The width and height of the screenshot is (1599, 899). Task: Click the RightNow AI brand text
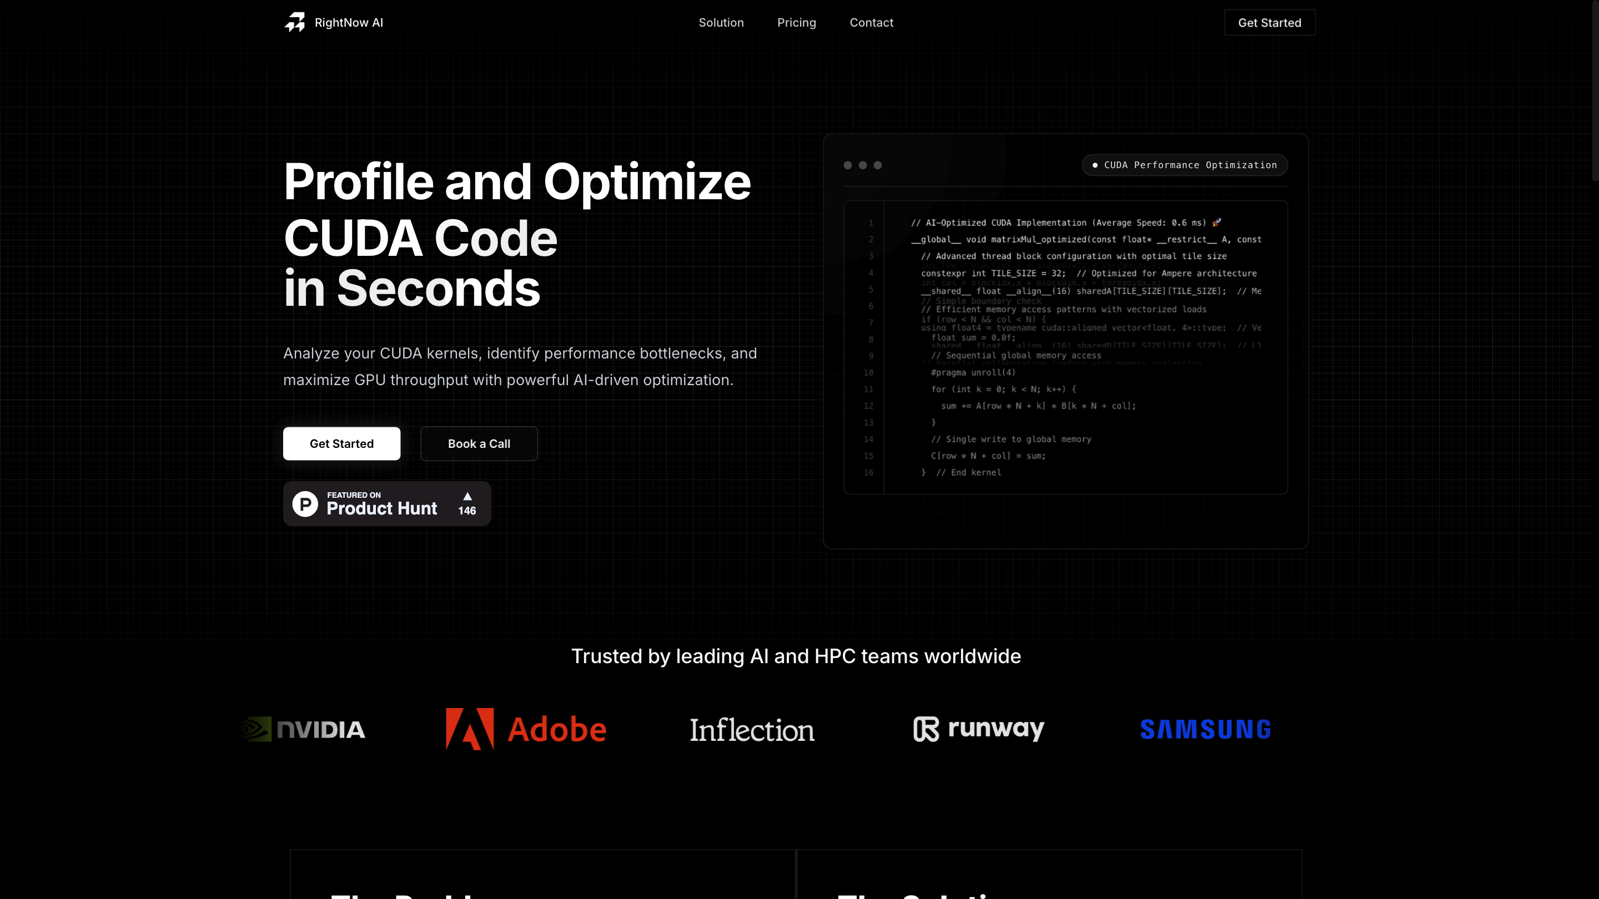click(x=349, y=22)
